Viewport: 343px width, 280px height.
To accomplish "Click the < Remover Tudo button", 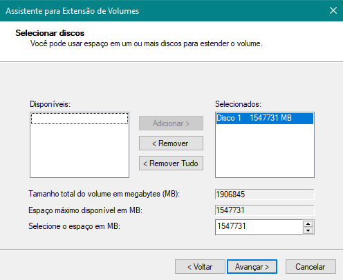I will click(171, 163).
